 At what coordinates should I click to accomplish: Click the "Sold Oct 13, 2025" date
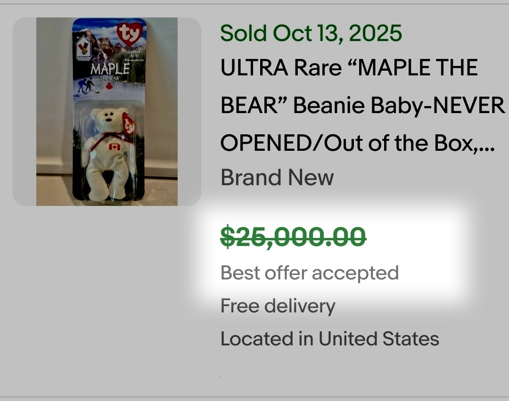(311, 33)
